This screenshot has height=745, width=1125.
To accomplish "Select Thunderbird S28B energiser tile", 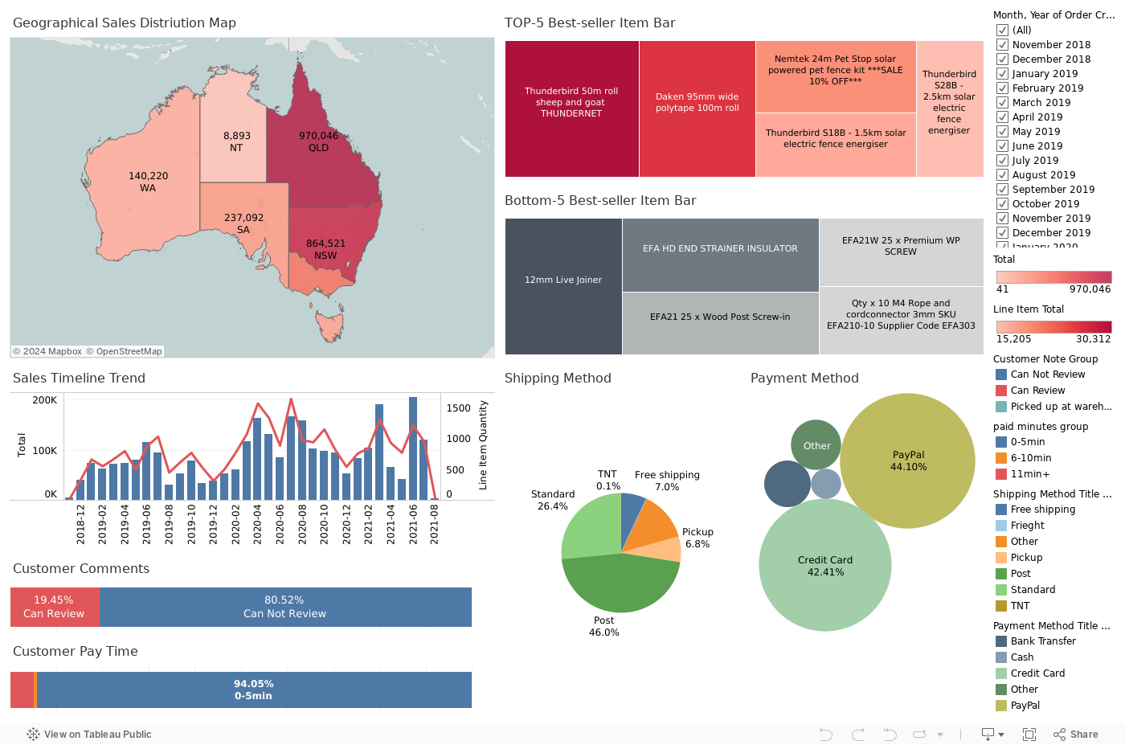I will pos(950,108).
